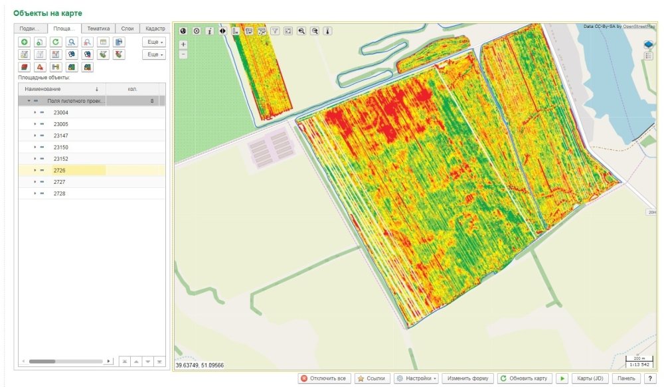Open the Настройки dropdown button
Viewport: 664px width, 387px height.
[416, 378]
